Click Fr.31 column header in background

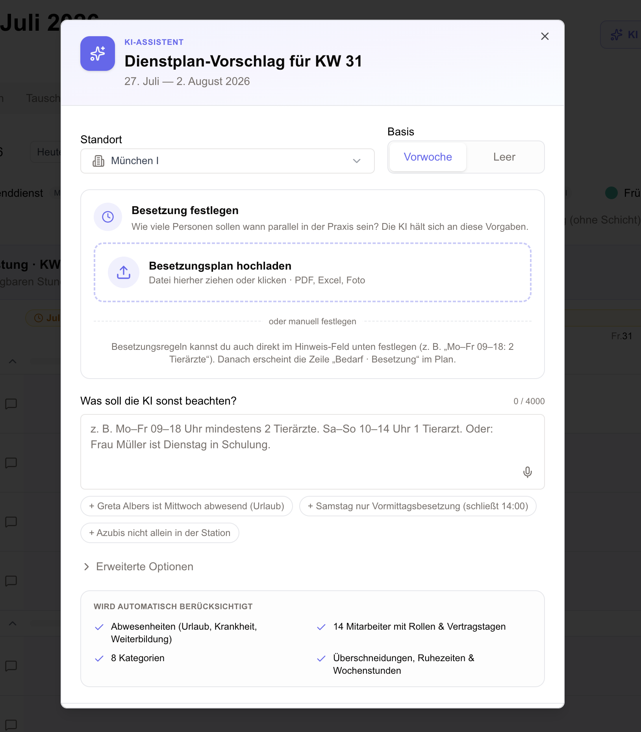click(621, 336)
